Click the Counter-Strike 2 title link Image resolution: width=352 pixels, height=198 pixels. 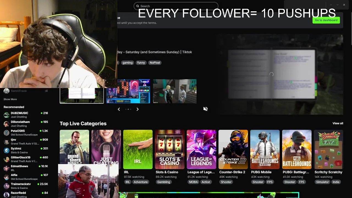(232, 172)
